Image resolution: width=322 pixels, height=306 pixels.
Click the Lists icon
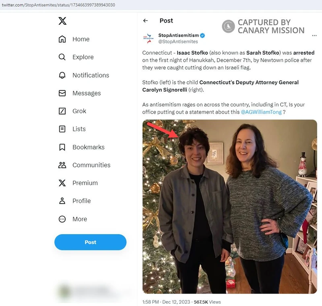[x=62, y=129]
